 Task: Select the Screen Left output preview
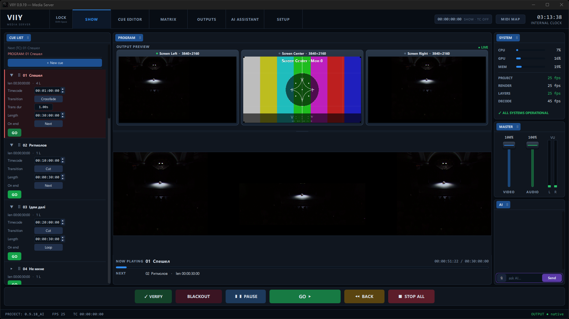[x=177, y=87]
